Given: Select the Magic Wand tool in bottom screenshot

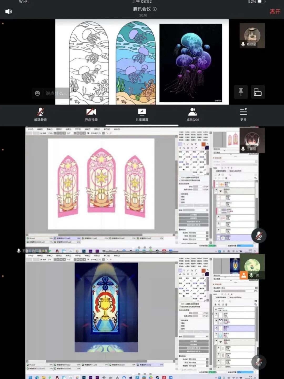Looking at the screenshot, I should (x=188, y=270).
